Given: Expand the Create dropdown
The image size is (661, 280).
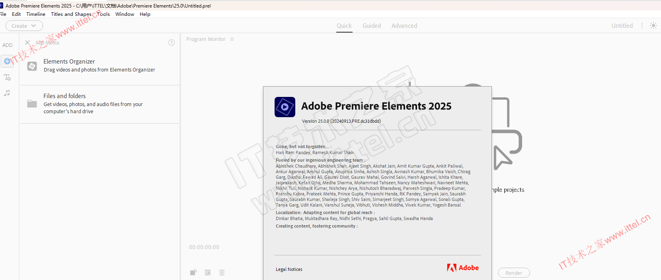Looking at the screenshot, I should pos(24,26).
